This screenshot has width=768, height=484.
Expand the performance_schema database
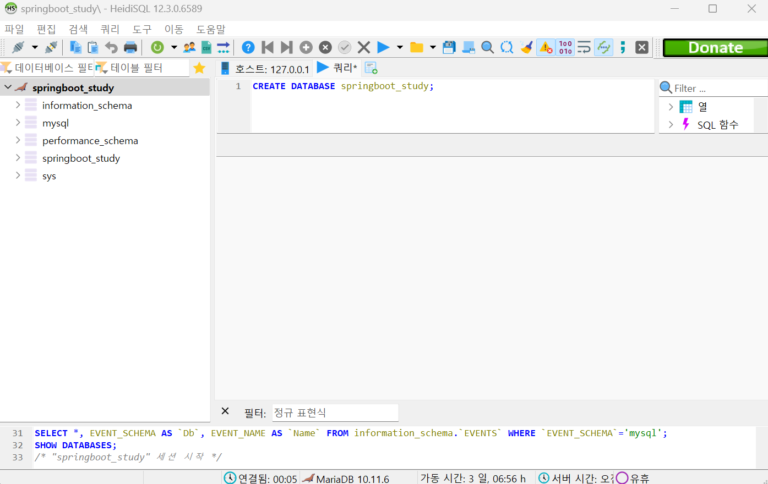tap(18, 140)
